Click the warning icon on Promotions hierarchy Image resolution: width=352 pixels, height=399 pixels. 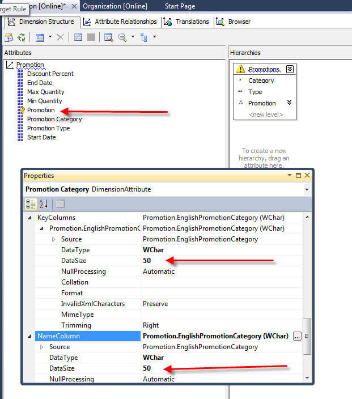pyautogui.click(x=240, y=69)
